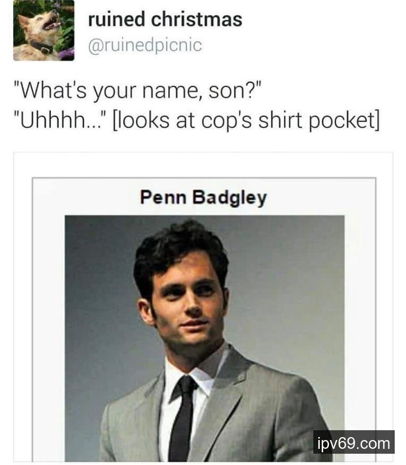The image size is (406, 465).
Task: Click the dog's collar in the avatar
Action: pos(42,47)
